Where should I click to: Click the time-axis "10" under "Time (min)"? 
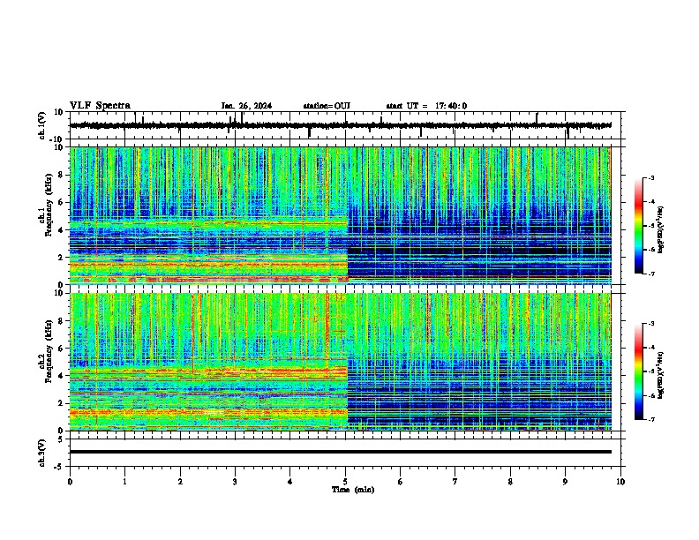620,482
